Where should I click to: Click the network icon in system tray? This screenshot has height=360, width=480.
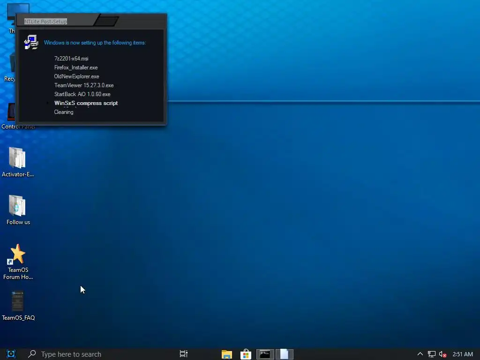431,354
